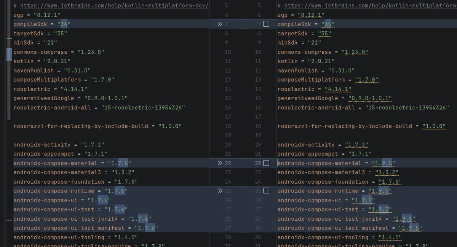The height and width of the screenshot is (247, 457).
Task: Tick the checkbox beside line 22 compose-material
Action: click(266, 163)
